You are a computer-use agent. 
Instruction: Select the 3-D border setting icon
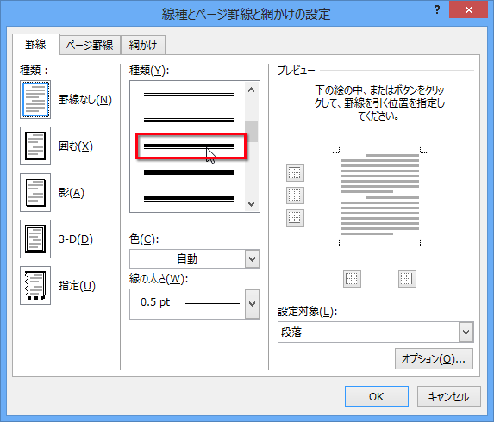pyautogui.click(x=35, y=239)
